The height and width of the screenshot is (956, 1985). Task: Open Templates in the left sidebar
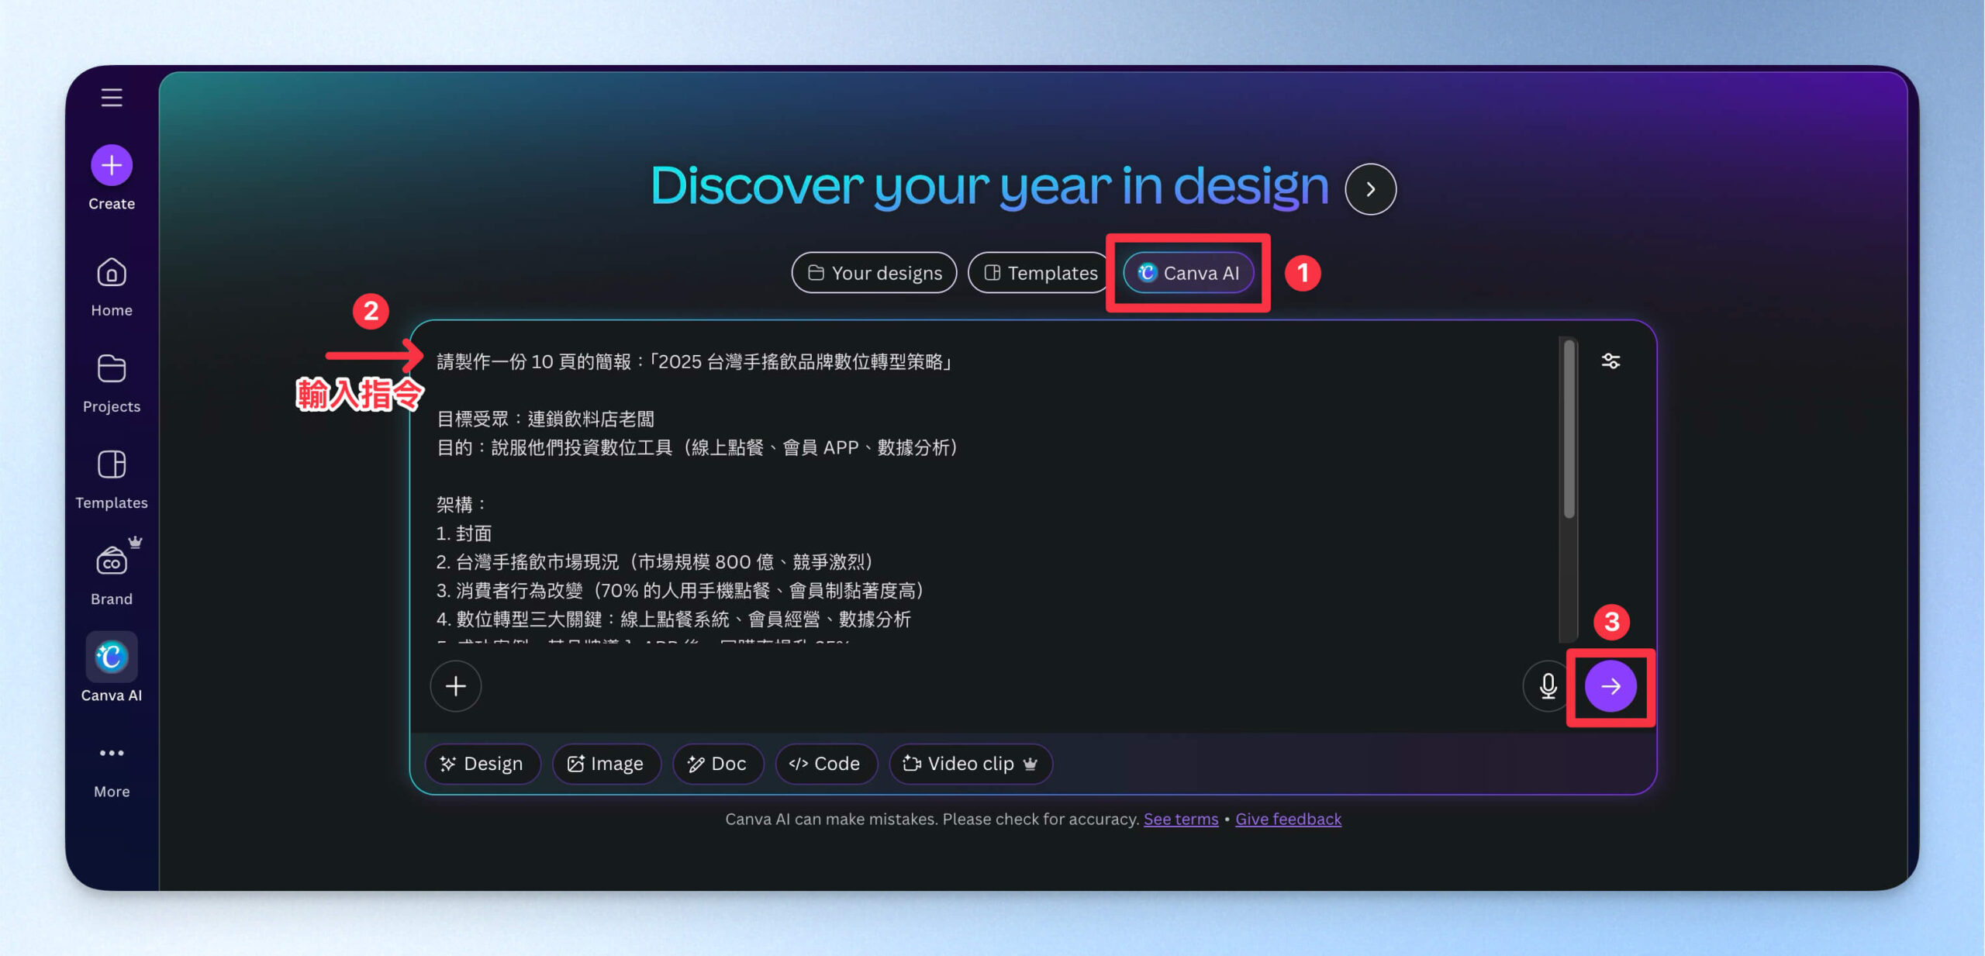[112, 479]
